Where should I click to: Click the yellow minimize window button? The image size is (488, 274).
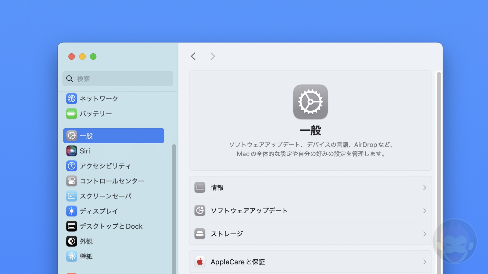[x=82, y=56]
